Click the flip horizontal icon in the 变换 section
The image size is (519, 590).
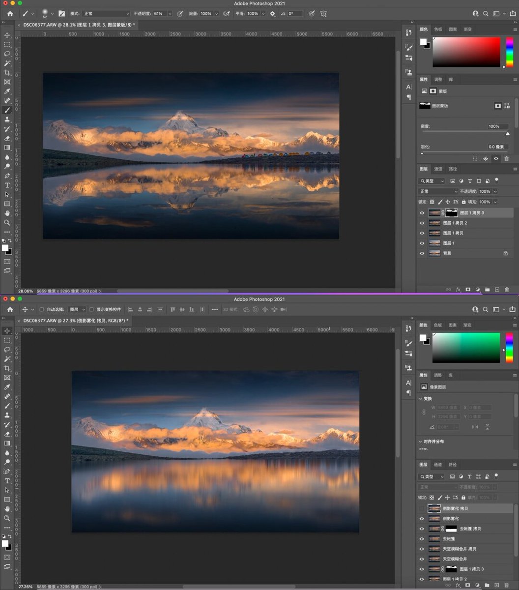(475, 427)
